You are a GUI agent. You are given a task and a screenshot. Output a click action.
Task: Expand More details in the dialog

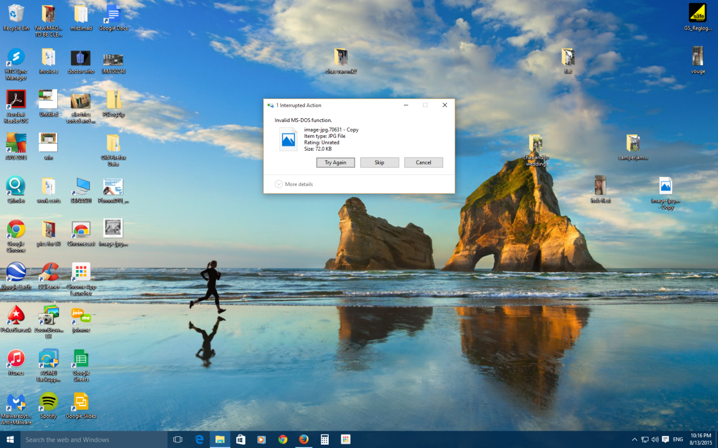point(294,184)
